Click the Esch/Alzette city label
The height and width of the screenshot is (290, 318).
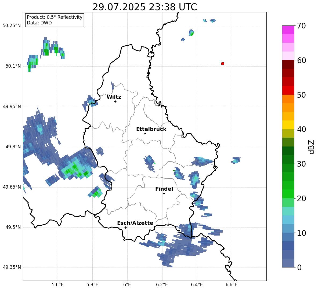[x=135, y=223]
